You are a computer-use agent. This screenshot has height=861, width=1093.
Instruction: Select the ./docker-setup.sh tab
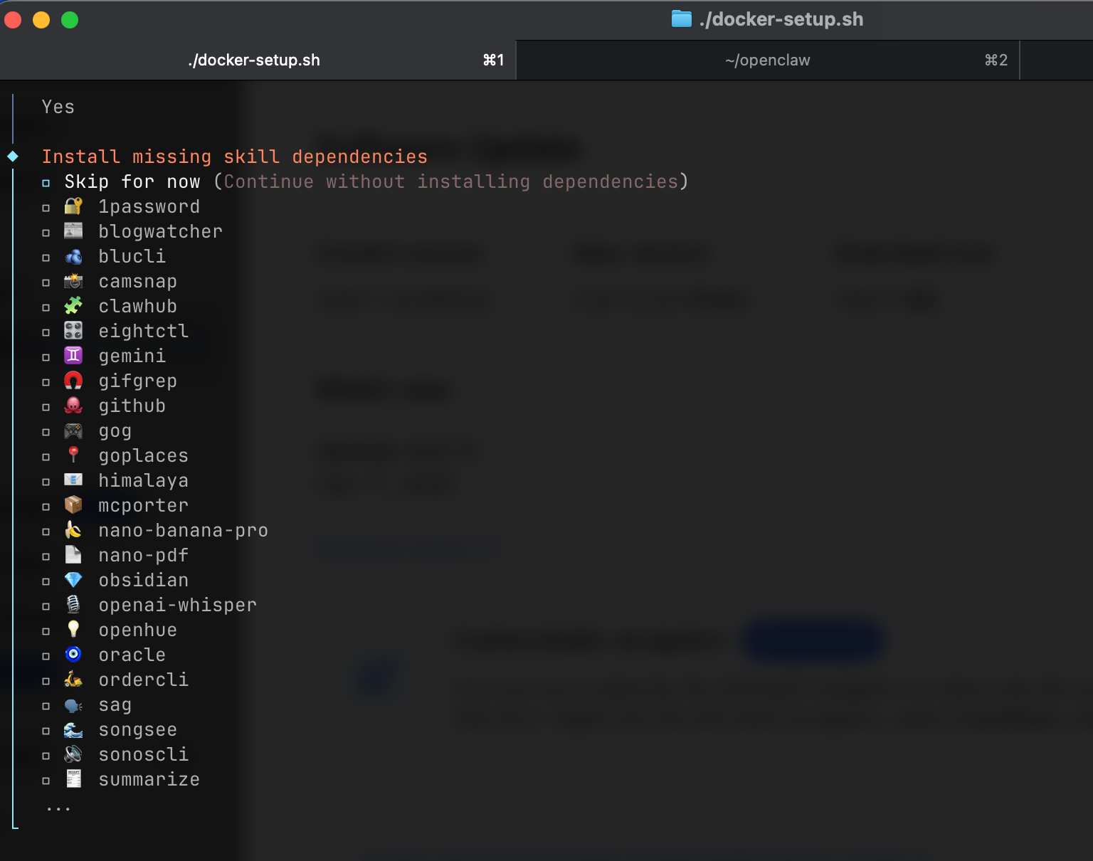click(x=254, y=60)
